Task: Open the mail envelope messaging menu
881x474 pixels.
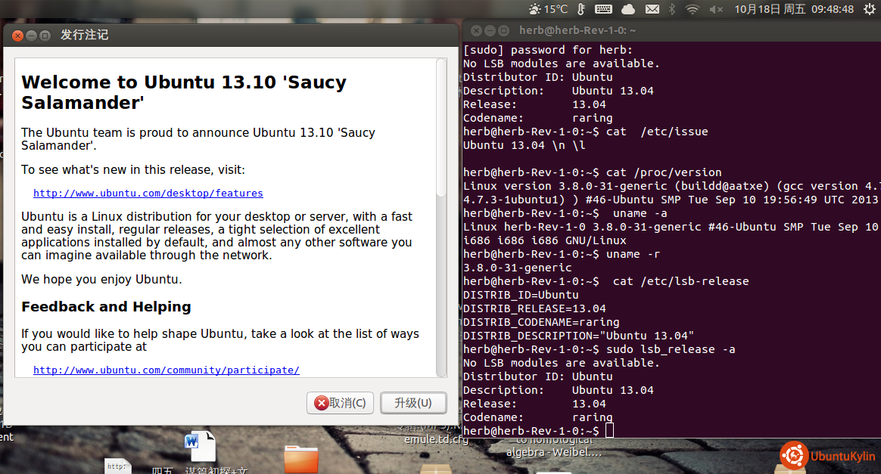Action: click(x=652, y=9)
